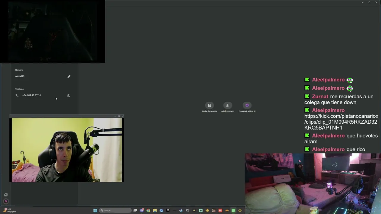Open the kick.com clip link in chat
This screenshot has width=381, height=214.
341,122
